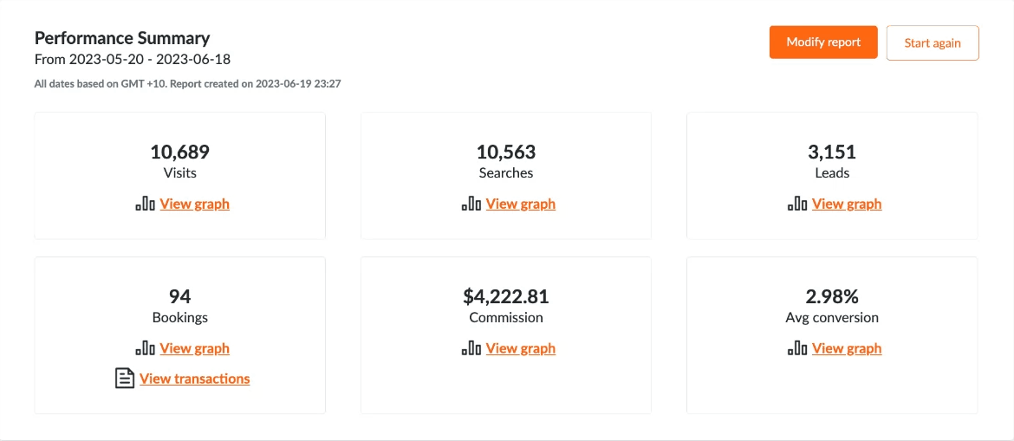Screen dimensions: 1014x441
Task: Open the View graph link for Bookings
Action: (195, 348)
